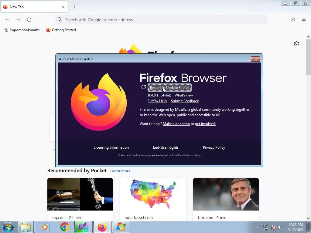Open Visual Studio Installer taskbar icon
This screenshot has width=311, height=233.
(83, 227)
